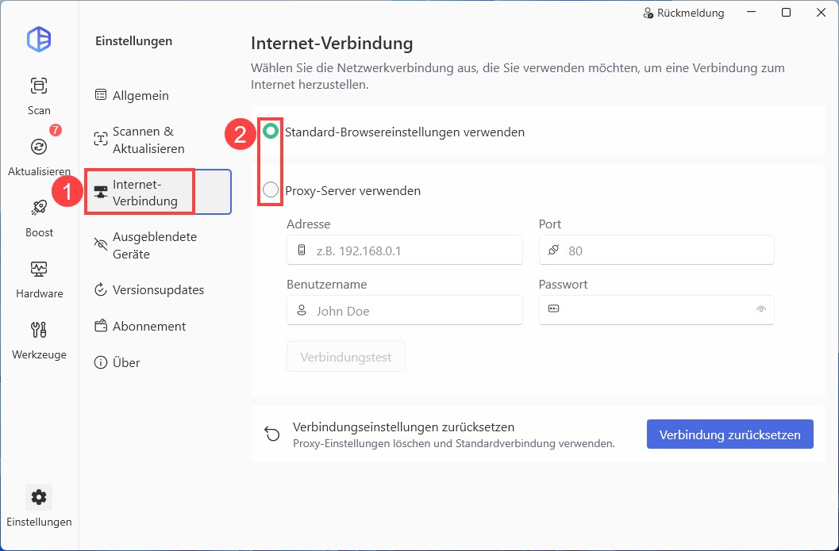The width and height of the screenshot is (839, 551).
Task: Click the Abonnement wallet icon
Action: (101, 326)
